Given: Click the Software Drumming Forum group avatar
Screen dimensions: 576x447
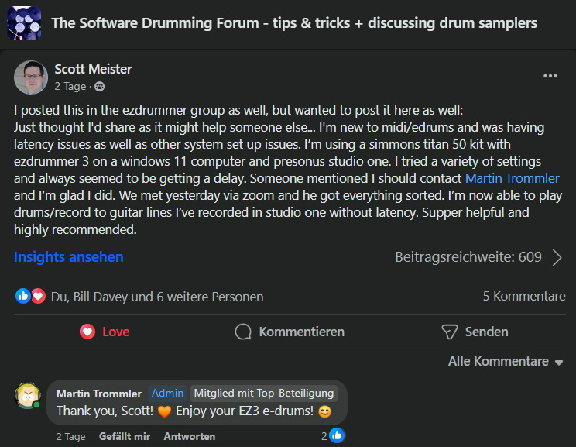Looking at the screenshot, I should (24, 23).
